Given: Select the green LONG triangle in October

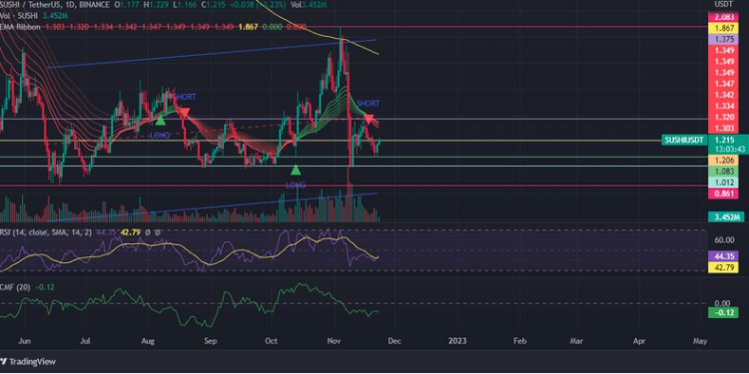Looking at the screenshot, I should point(296,169).
